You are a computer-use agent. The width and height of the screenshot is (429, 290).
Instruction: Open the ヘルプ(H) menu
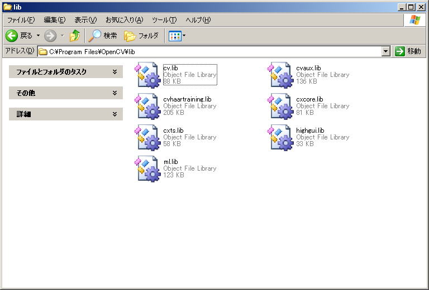click(198, 20)
